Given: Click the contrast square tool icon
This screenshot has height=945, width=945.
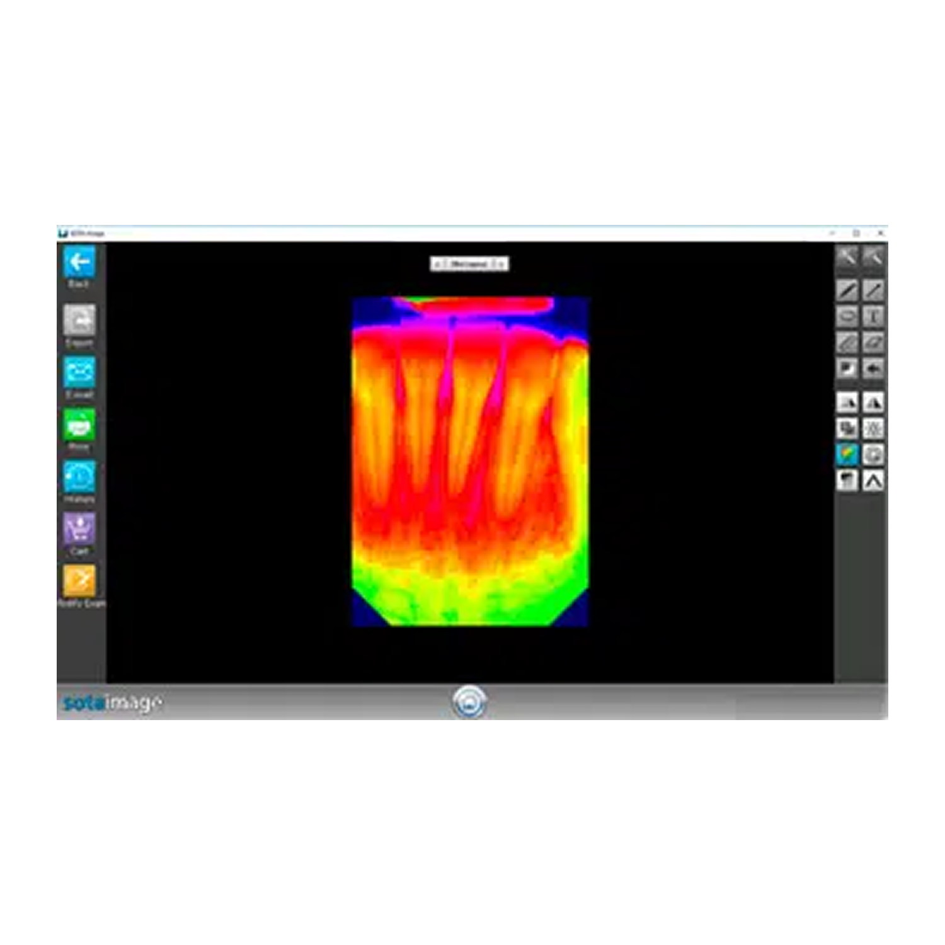Looking at the screenshot, I should [x=847, y=368].
